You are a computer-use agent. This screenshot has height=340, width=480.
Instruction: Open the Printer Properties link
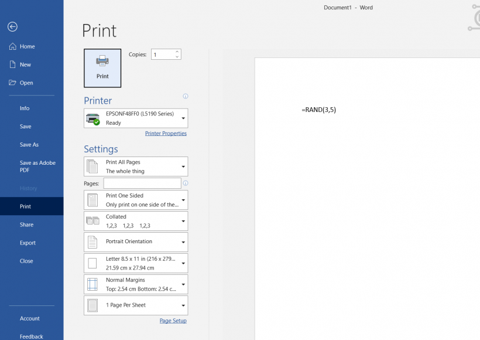[166, 134]
